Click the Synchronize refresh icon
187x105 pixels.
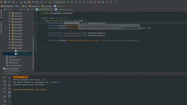[9, 2]
